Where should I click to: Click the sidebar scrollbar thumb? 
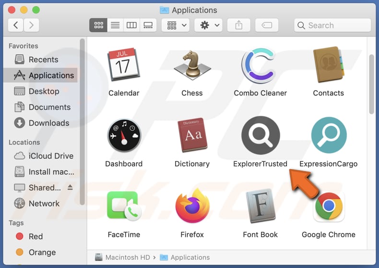coord(82,122)
